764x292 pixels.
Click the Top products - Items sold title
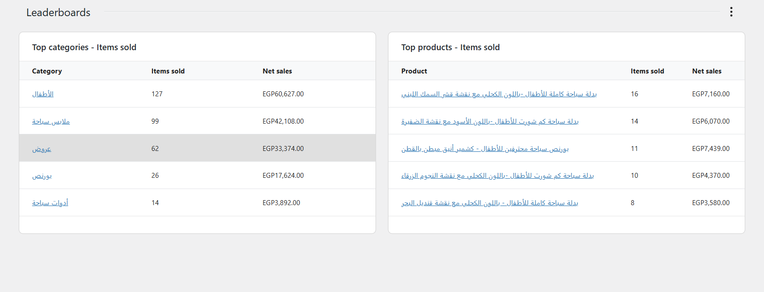coord(450,47)
